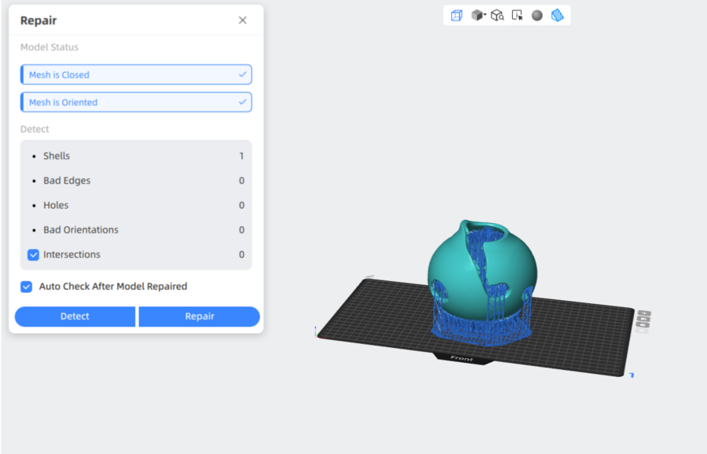
Task: Click the Holes row
Action: point(136,205)
